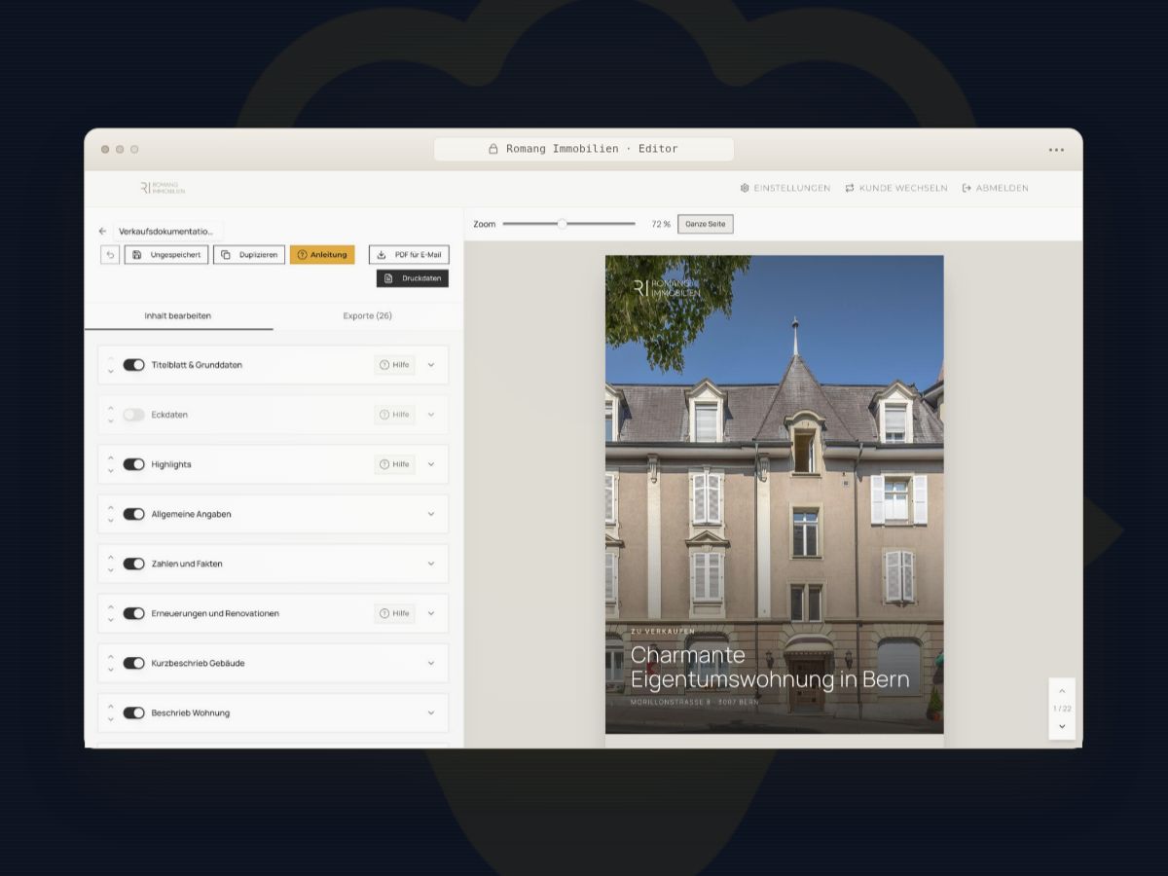The height and width of the screenshot is (876, 1168).
Task: Toggle Kurzbeschrieb Gebäude section
Action: [x=134, y=663]
